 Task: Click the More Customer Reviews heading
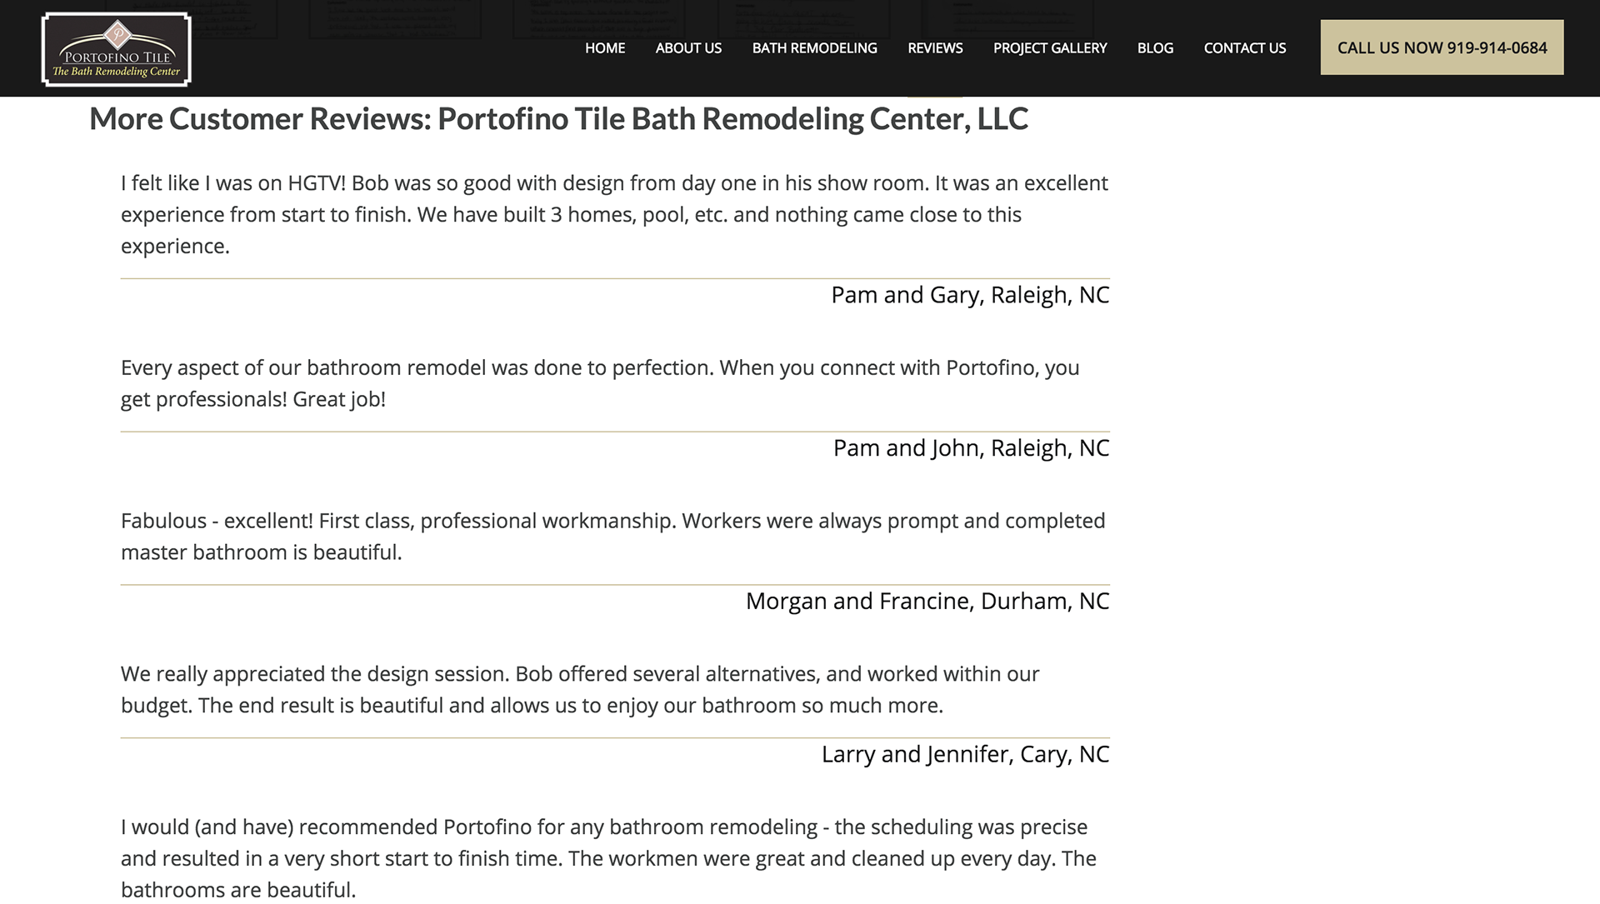point(558,118)
